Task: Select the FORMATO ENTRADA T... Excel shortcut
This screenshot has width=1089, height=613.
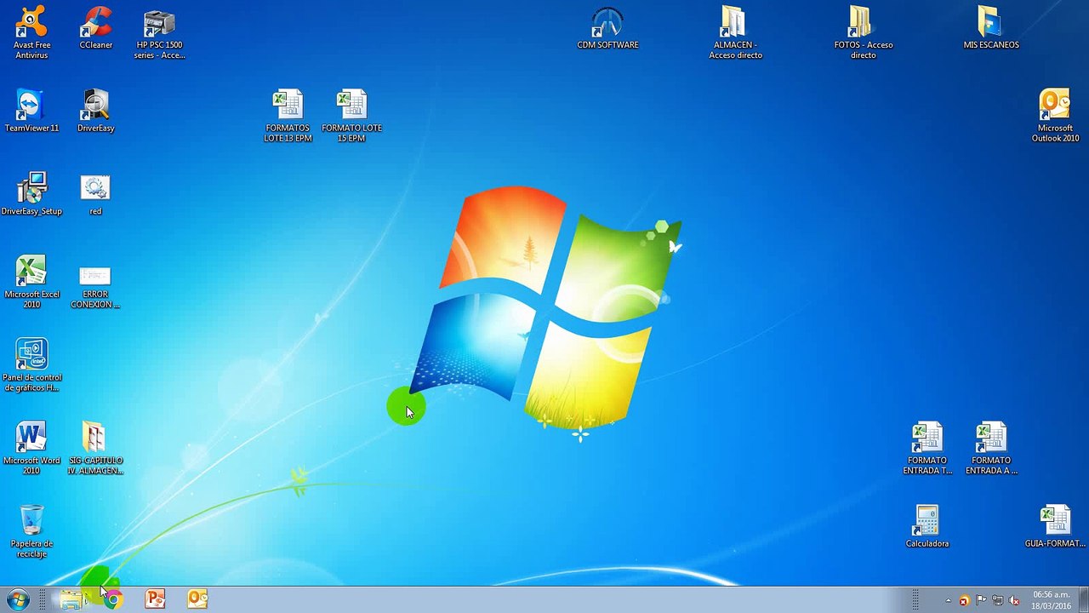Action: click(927, 448)
